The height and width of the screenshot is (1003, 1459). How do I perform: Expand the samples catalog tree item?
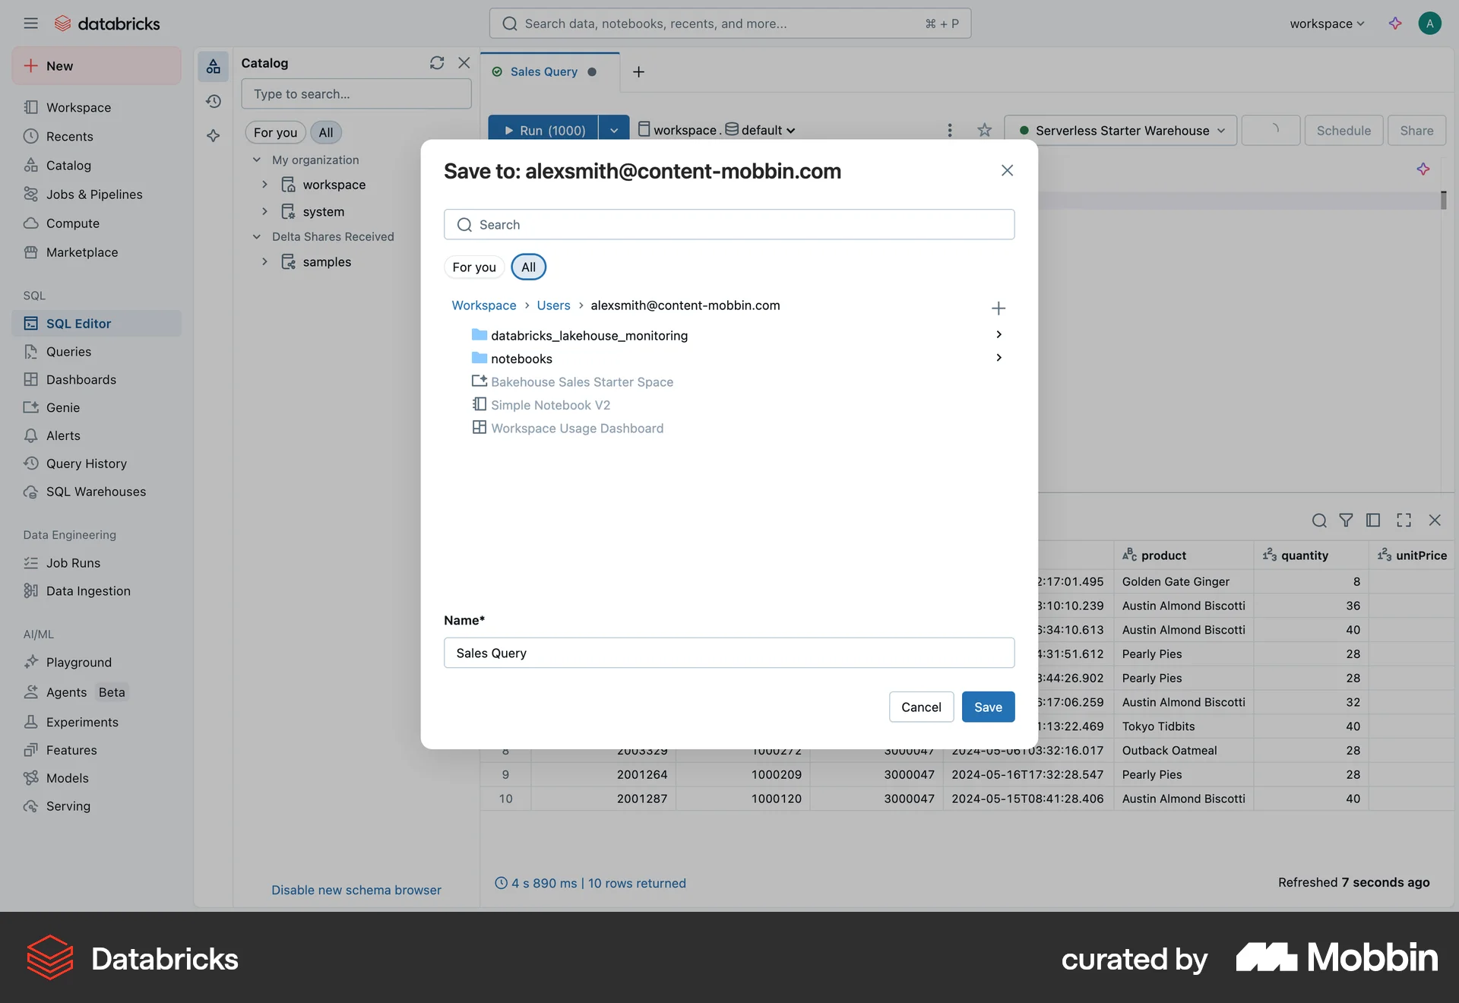(x=264, y=261)
